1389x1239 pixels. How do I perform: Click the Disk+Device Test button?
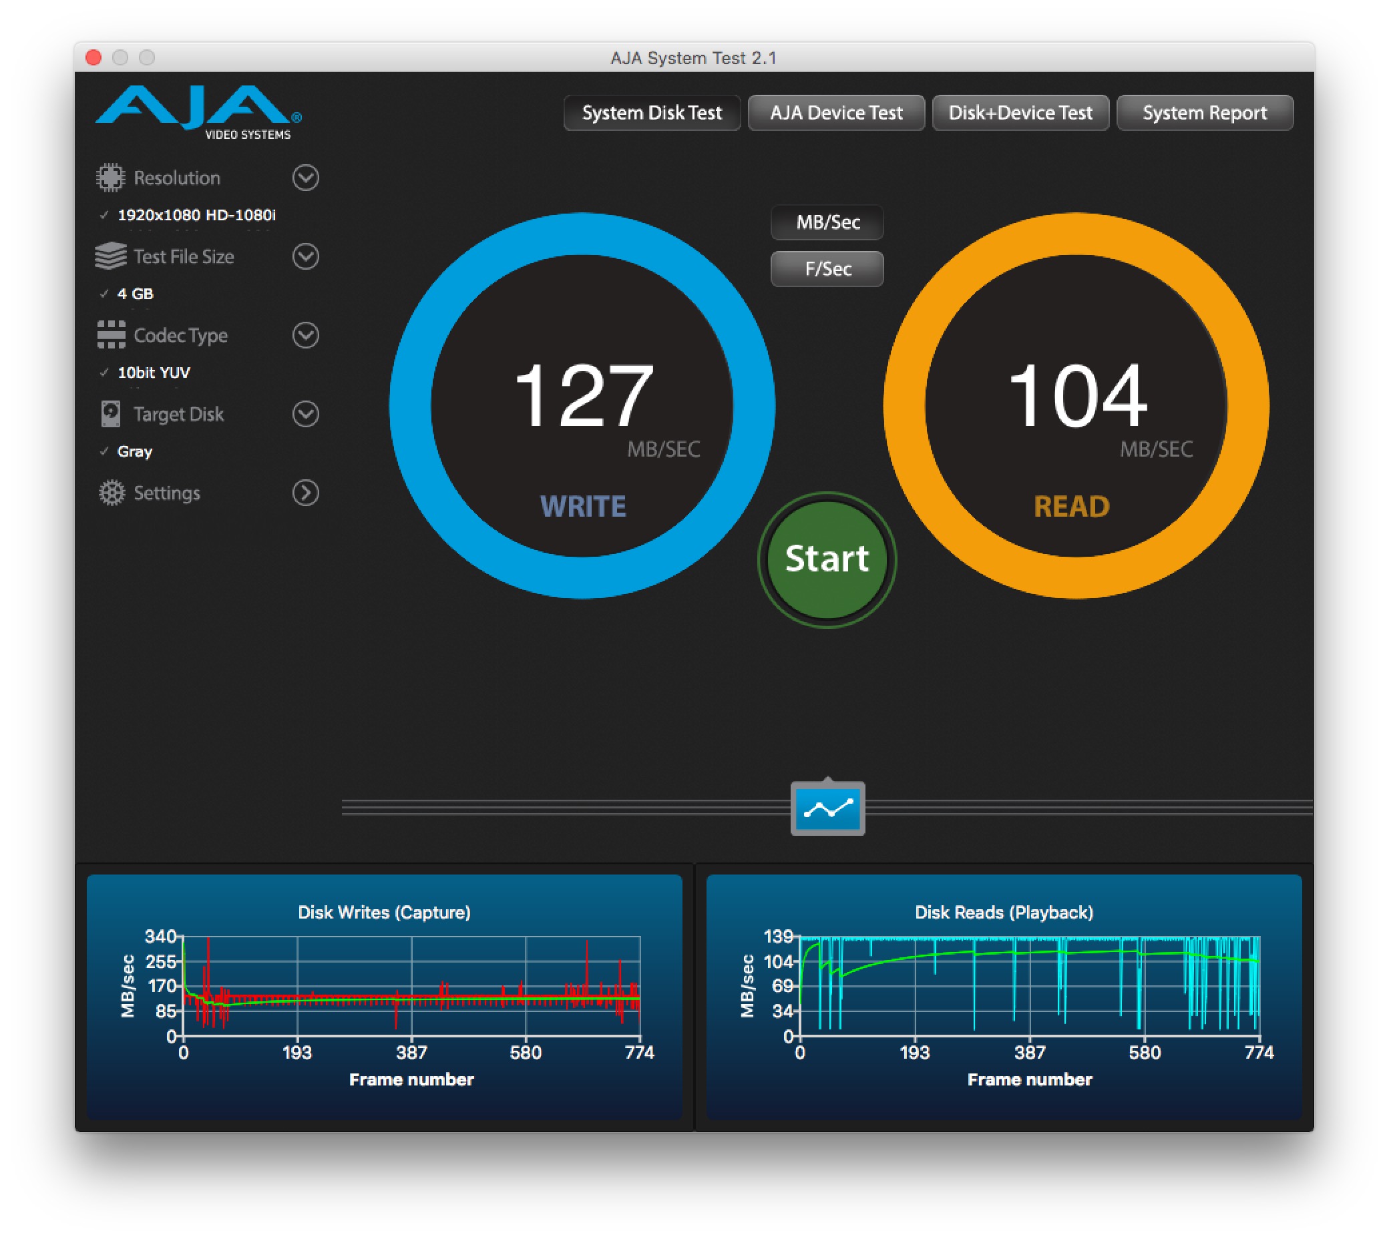pyautogui.click(x=1020, y=112)
